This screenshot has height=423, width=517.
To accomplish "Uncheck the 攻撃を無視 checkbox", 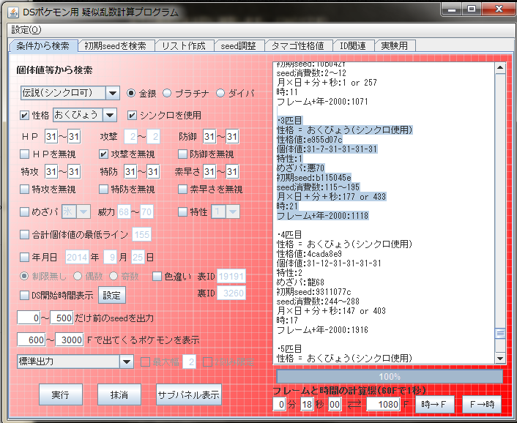I will pos(103,154).
